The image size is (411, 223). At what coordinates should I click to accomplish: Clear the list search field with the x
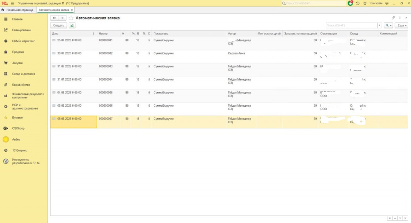(379, 25)
